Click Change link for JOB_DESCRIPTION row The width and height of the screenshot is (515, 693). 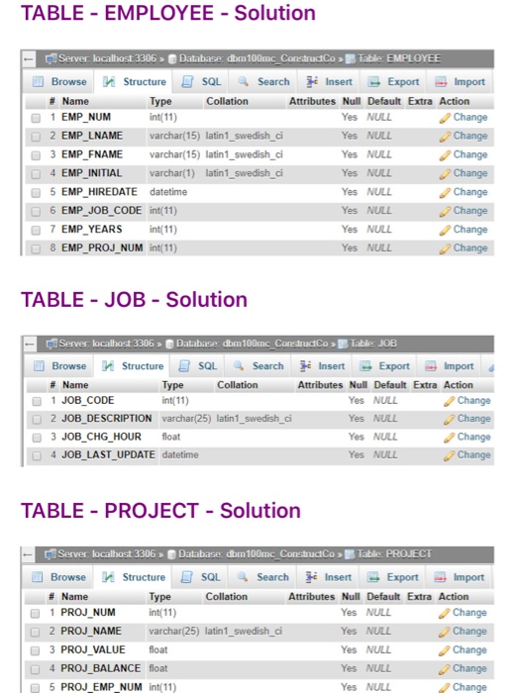click(473, 418)
